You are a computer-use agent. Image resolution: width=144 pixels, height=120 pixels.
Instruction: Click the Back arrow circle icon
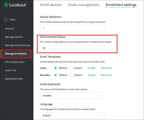(6, 19)
